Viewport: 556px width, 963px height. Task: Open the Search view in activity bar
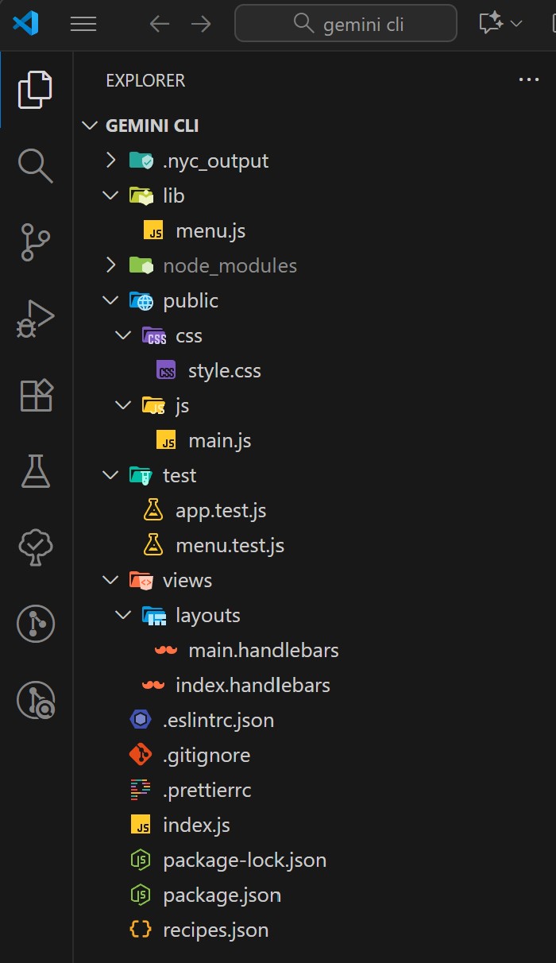coord(36,165)
